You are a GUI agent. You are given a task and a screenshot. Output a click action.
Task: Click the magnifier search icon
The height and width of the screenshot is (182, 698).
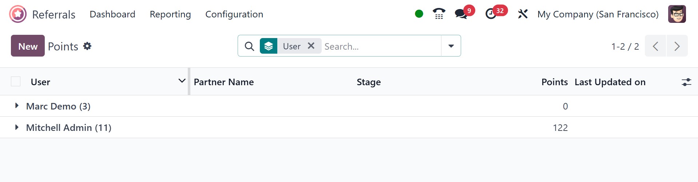coord(249,46)
